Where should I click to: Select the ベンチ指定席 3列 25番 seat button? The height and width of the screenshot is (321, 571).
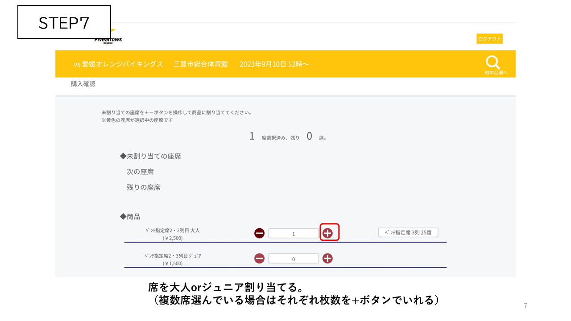[408, 232]
